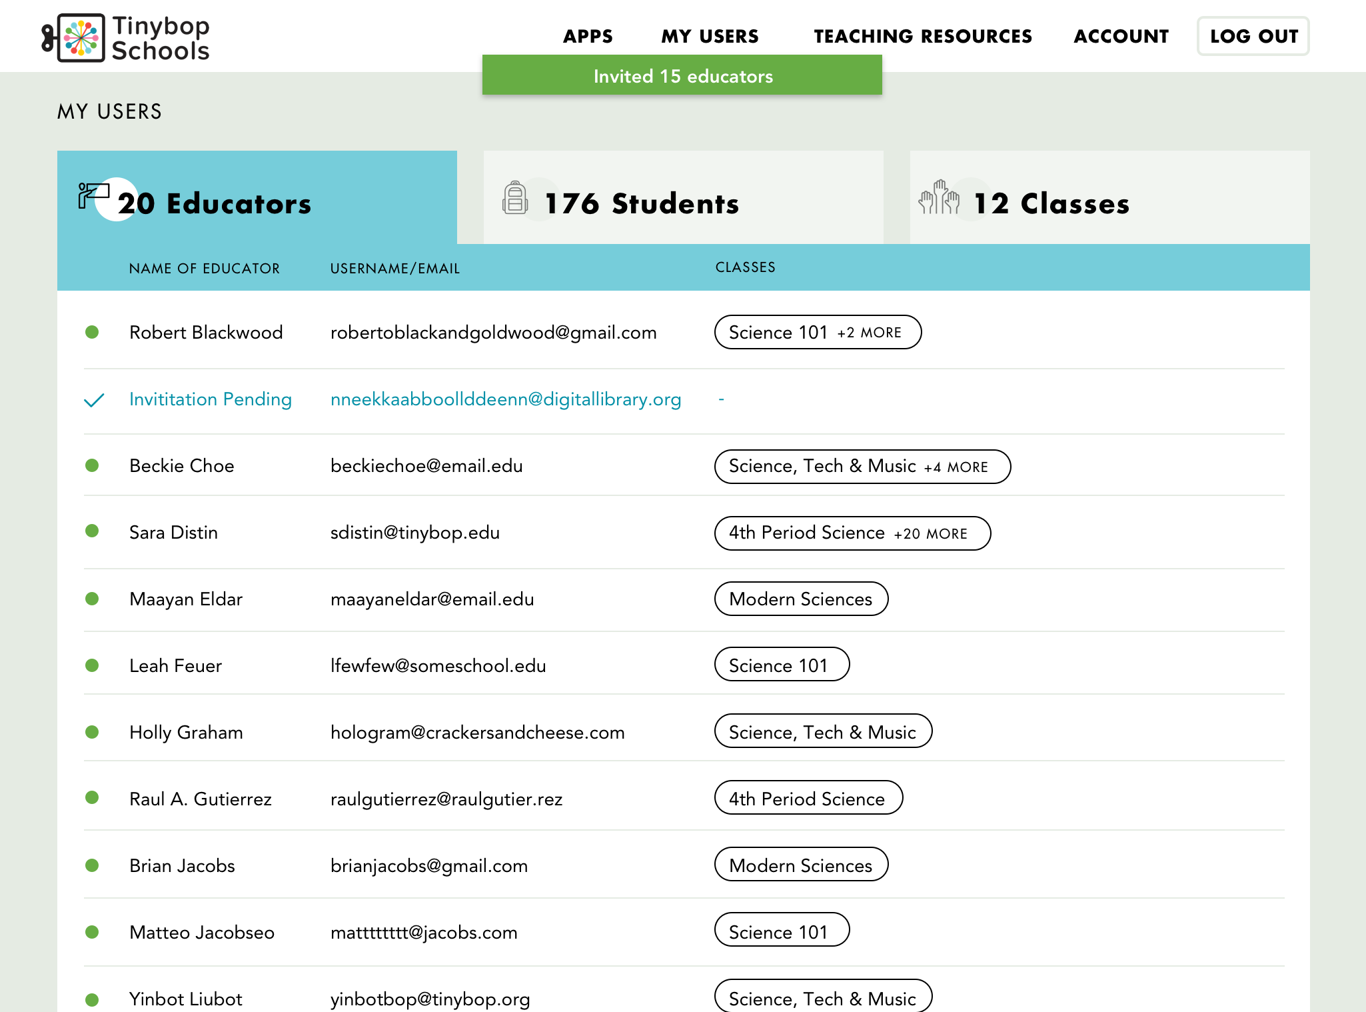
Task: Expand Beckie Choe's +4 more classes pill
Action: (862, 467)
